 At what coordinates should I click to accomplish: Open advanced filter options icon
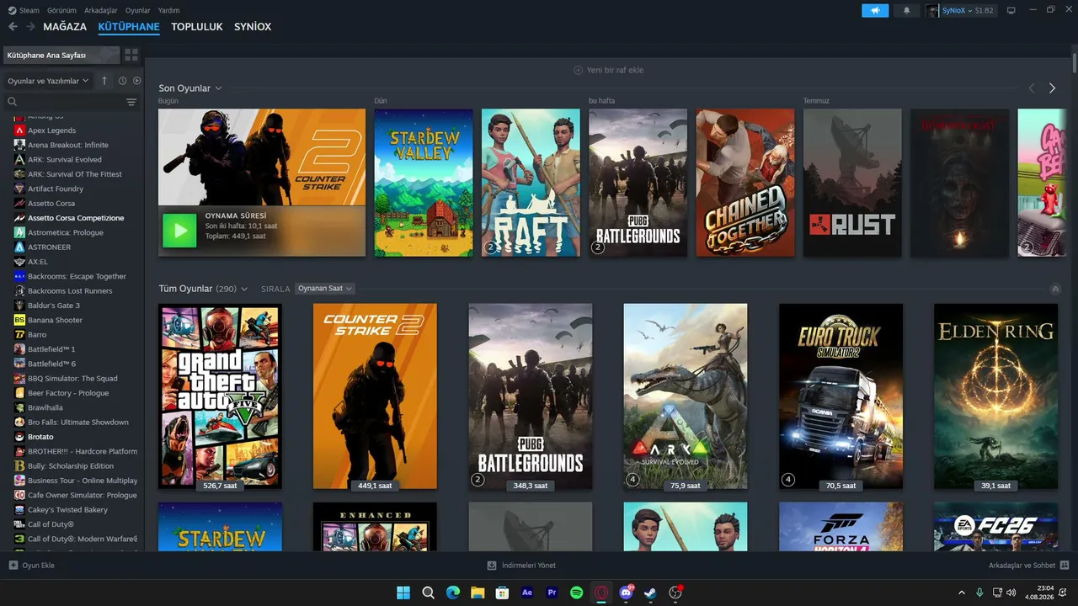131,102
